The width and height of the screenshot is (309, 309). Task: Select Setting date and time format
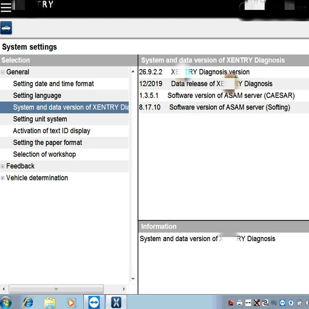point(53,84)
